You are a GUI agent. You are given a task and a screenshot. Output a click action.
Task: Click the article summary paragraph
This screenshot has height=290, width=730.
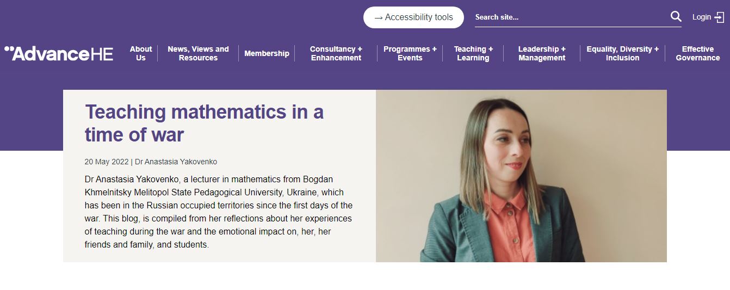[x=219, y=212]
